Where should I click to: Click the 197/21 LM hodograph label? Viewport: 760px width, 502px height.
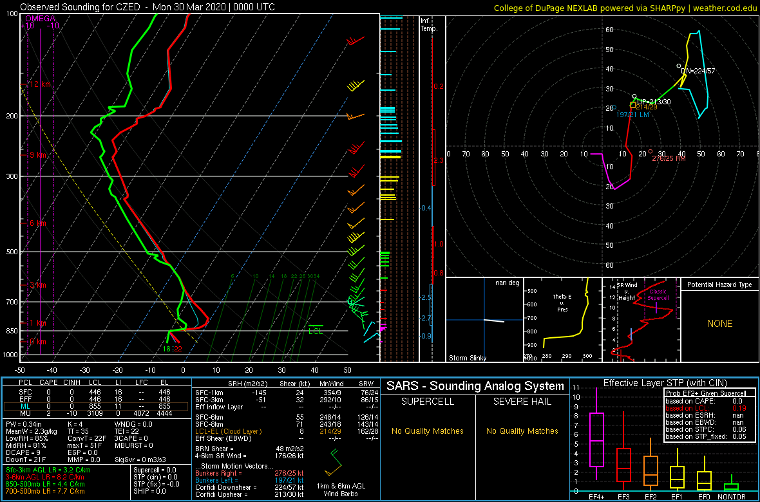632,115
